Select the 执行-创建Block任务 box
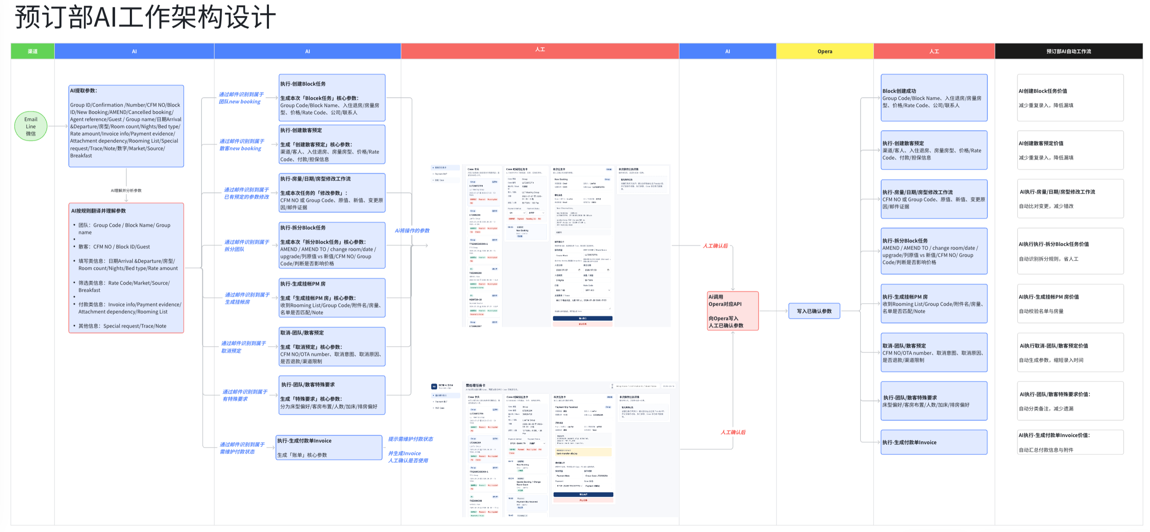Screen dimensions: 1150x532 pyautogui.click(x=332, y=98)
